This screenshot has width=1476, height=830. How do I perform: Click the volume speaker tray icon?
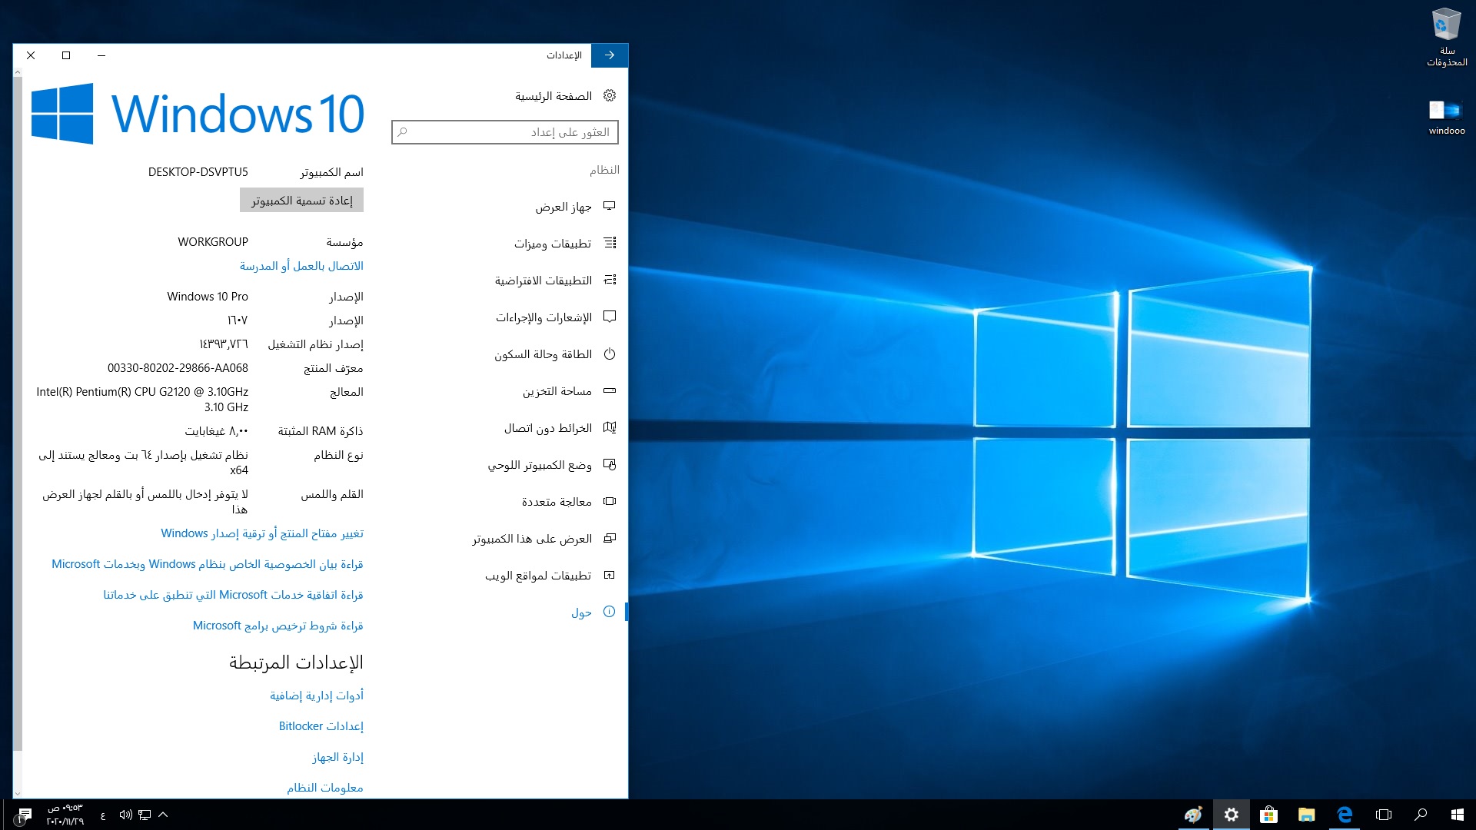point(125,815)
